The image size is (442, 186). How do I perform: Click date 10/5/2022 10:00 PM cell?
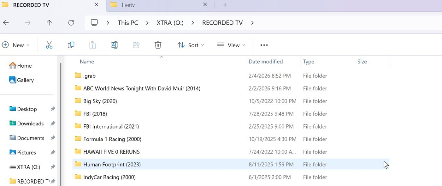coord(273,101)
